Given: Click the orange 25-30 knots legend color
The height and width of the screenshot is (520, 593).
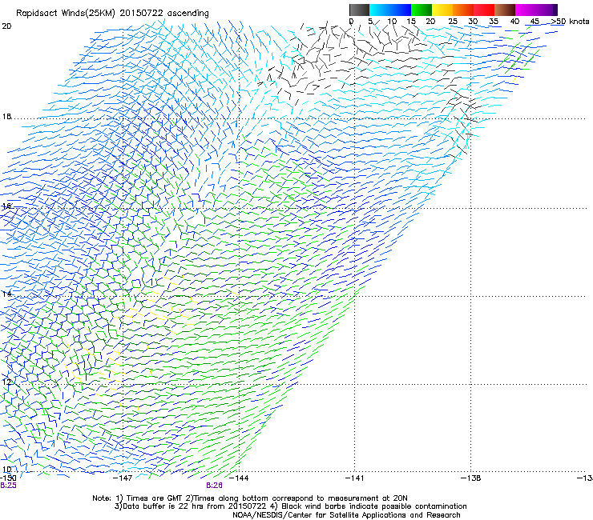Looking at the screenshot, I should 463,10.
